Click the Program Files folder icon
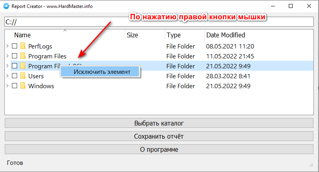This screenshot has height=172, width=319. click(x=23, y=56)
